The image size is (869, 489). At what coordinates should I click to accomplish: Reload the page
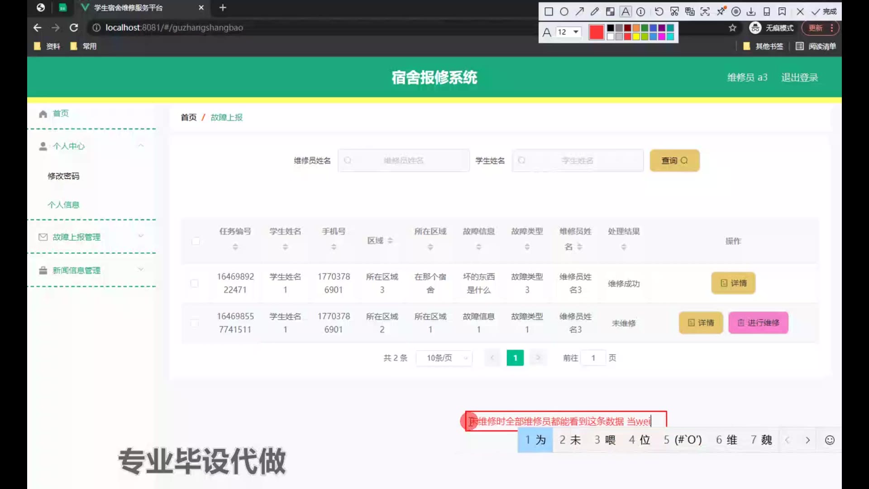click(x=74, y=28)
